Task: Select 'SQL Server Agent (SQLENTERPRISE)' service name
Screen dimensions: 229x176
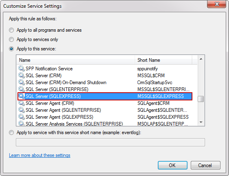Action: tap(63, 110)
